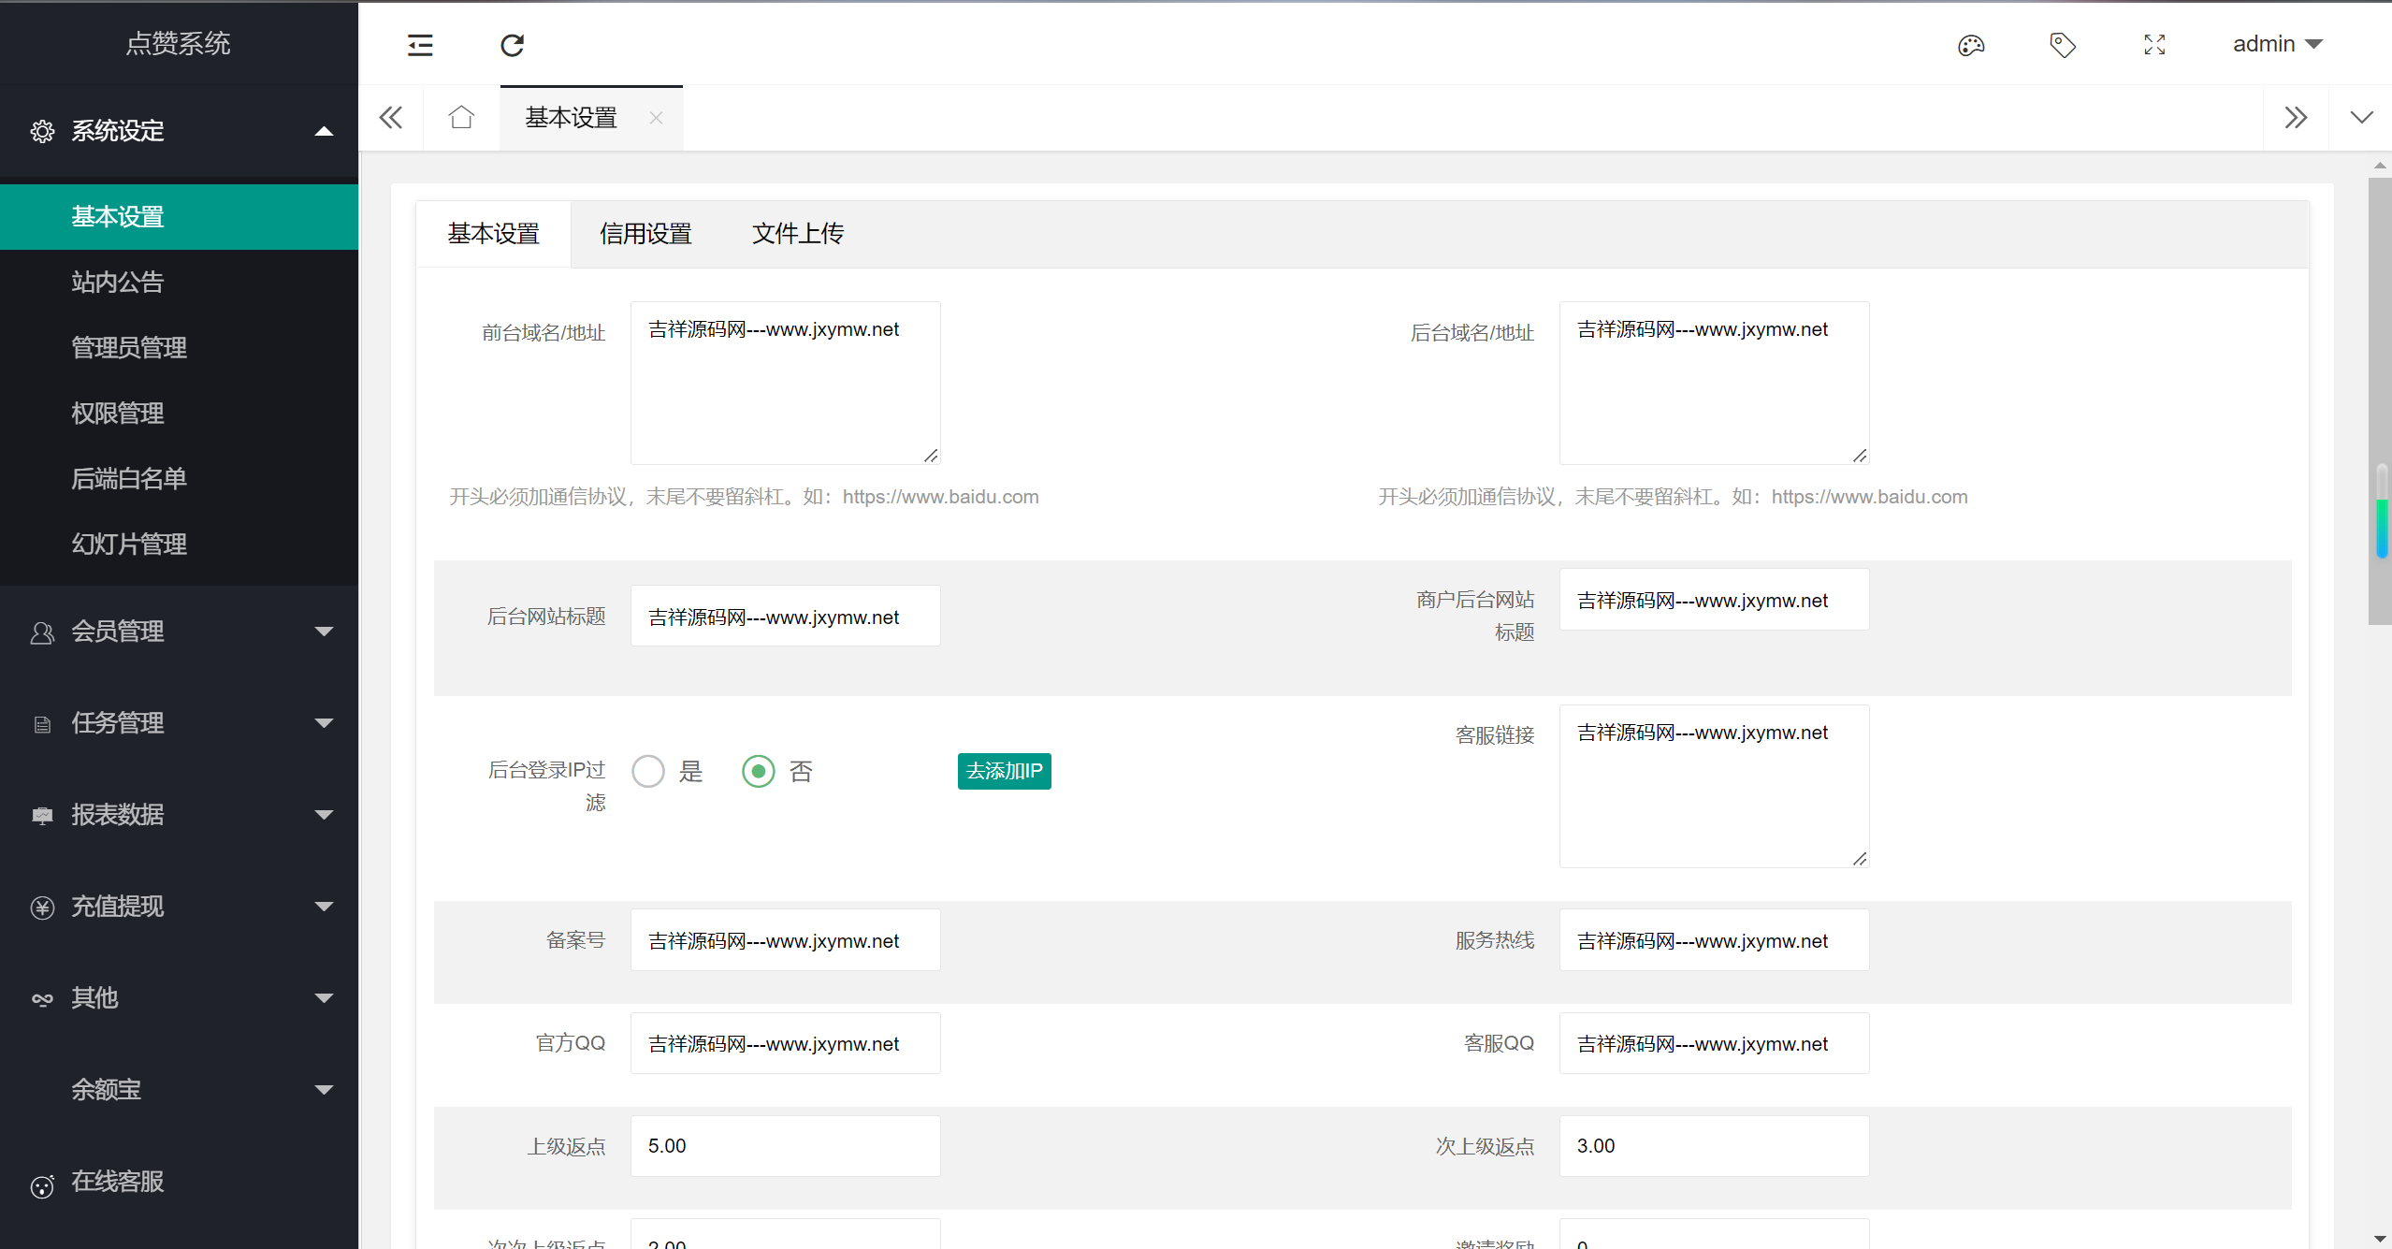Expand the 会员管理 menu group
Image resolution: width=2392 pixels, height=1249 pixels.
pos(324,632)
